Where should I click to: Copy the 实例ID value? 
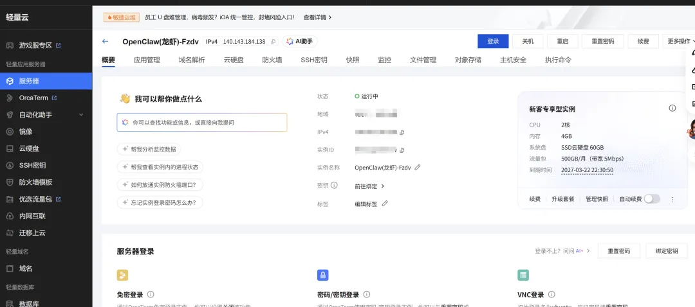click(x=402, y=150)
